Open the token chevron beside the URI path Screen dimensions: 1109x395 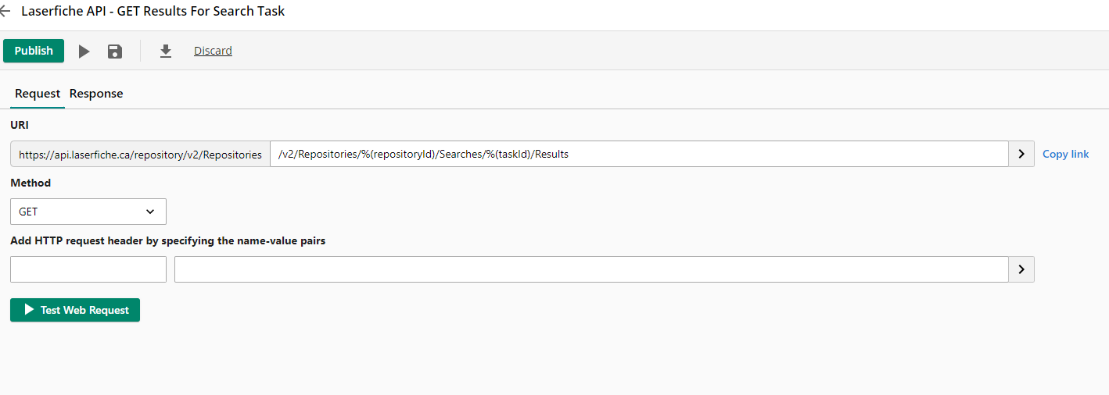(x=1021, y=154)
